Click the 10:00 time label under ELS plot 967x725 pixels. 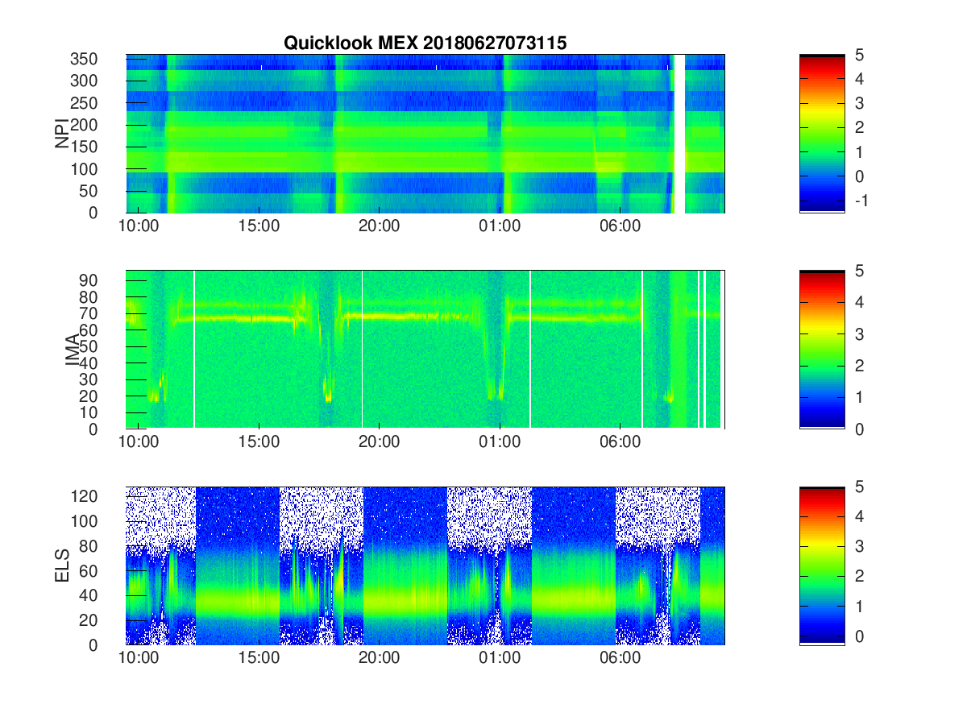[139, 659]
